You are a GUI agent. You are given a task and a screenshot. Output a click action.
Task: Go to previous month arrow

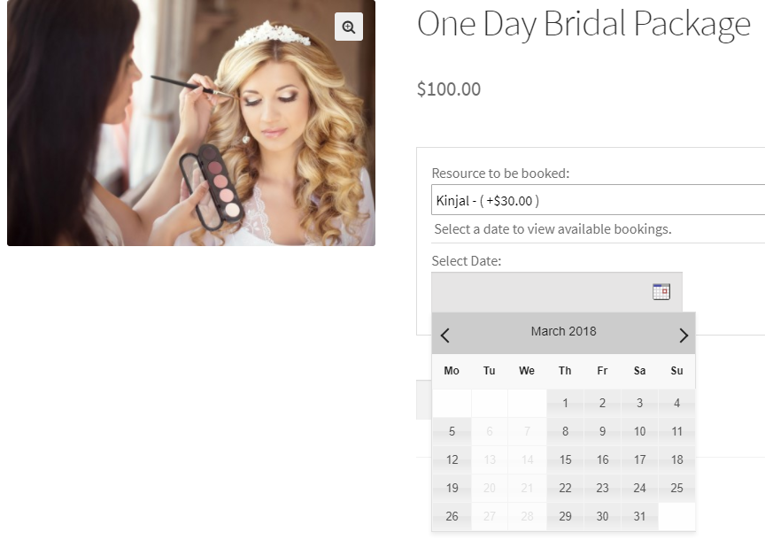tap(444, 336)
